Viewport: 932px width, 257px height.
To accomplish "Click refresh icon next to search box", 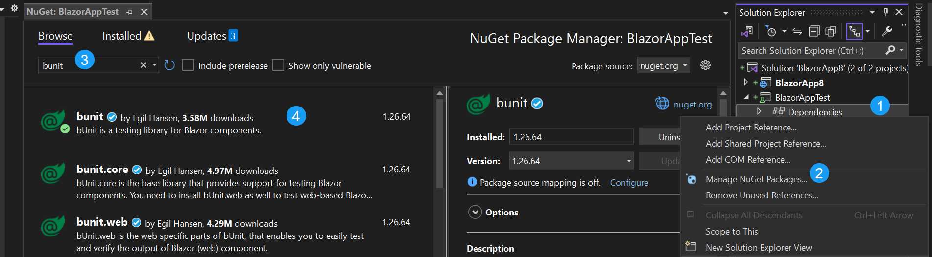I will 169,65.
